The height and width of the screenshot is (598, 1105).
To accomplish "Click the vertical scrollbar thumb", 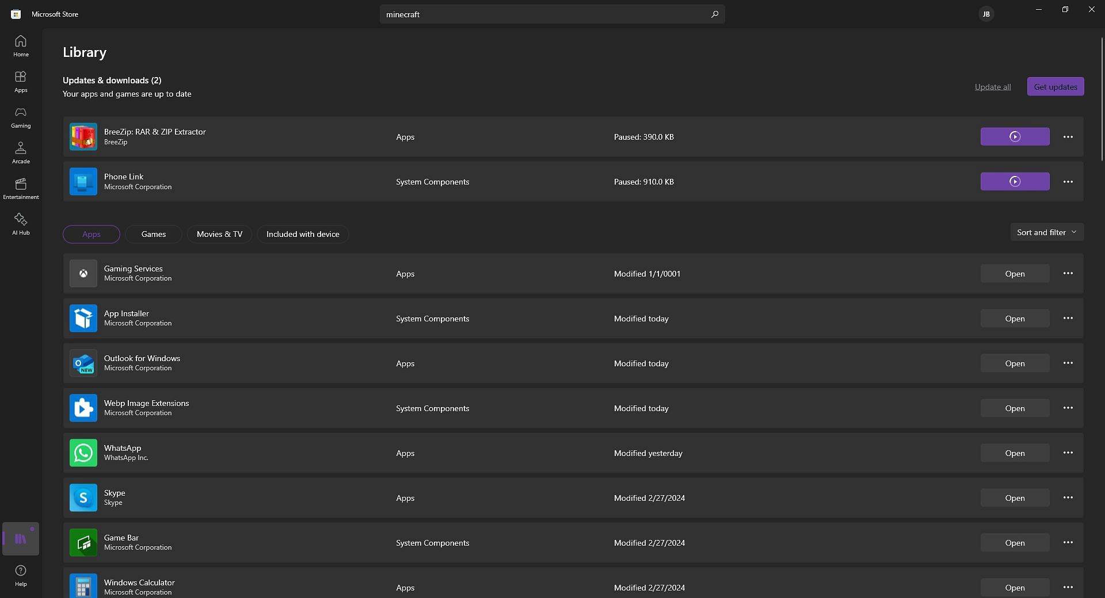I will pos(1102,99).
